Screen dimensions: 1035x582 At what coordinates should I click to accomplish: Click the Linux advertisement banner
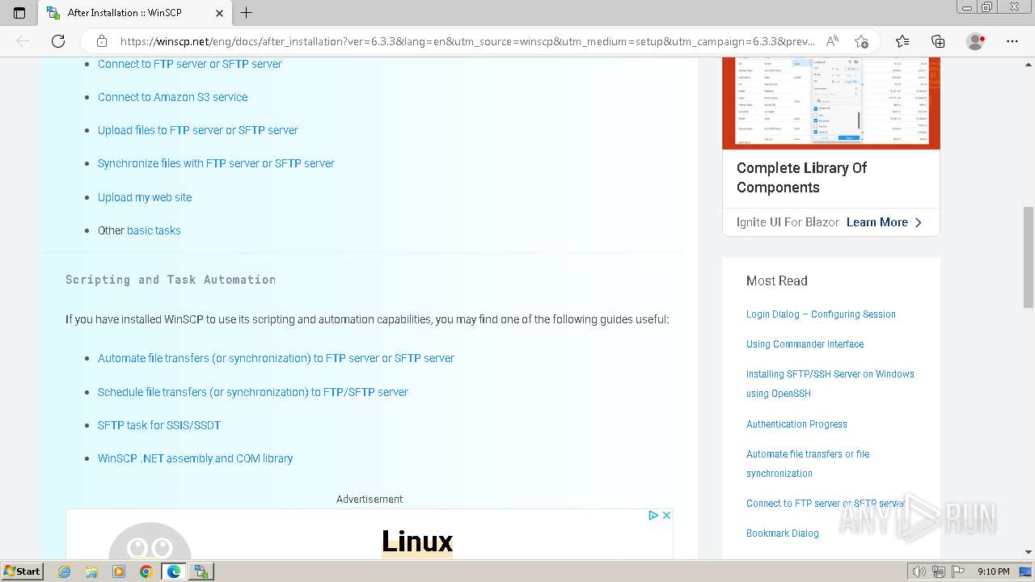370,534
